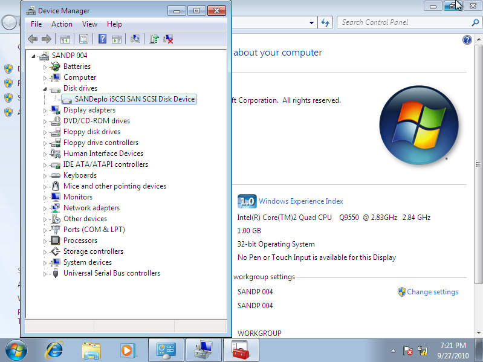Click the toolbox taskbar button
The height and width of the screenshot is (362, 483).
click(x=241, y=351)
